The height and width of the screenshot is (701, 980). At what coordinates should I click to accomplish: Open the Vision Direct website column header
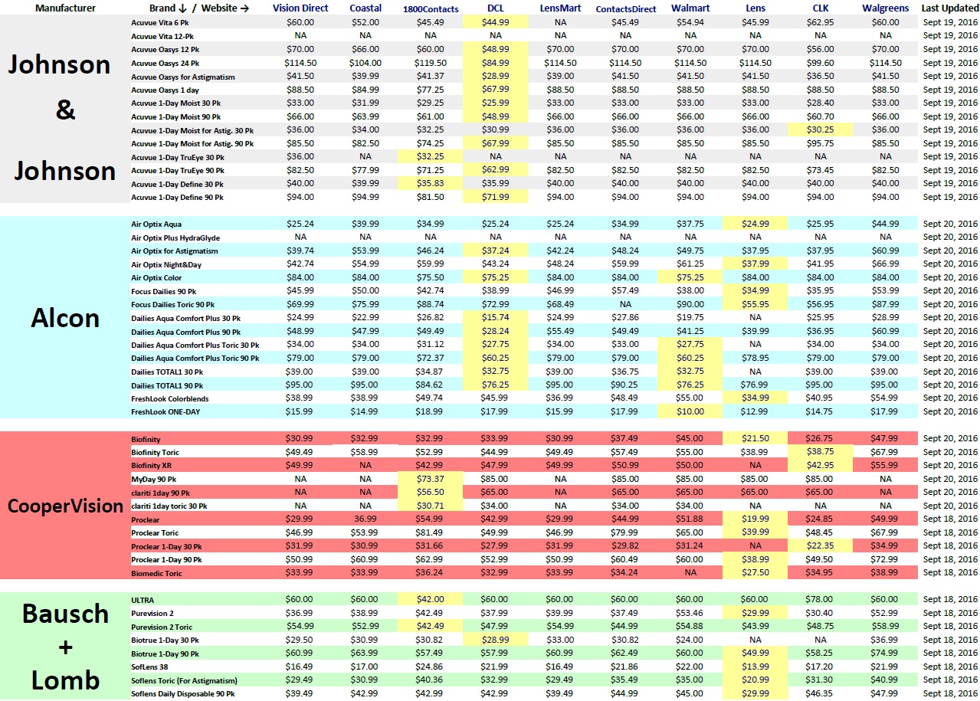click(x=300, y=8)
